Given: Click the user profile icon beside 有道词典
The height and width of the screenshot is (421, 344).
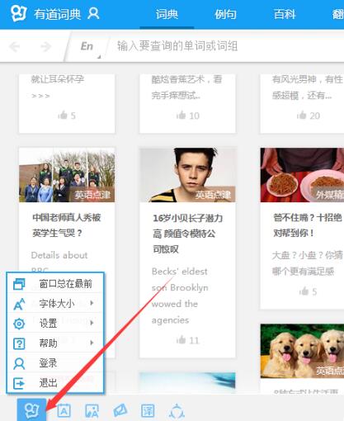Looking at the screenshot, I should click(x=93, y=14).
